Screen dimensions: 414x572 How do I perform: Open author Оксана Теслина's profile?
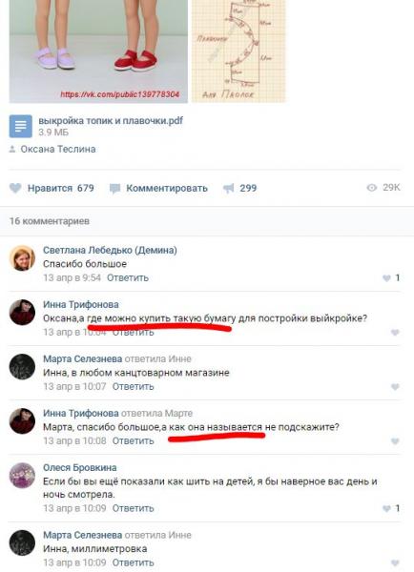point(58,149)
